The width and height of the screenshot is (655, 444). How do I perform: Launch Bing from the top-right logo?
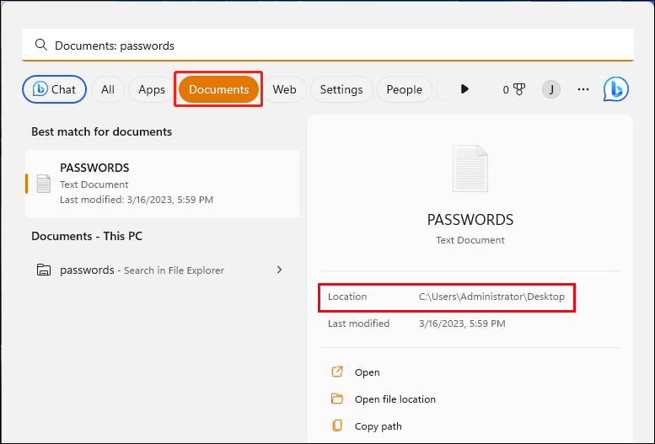(x=615, y=89)
